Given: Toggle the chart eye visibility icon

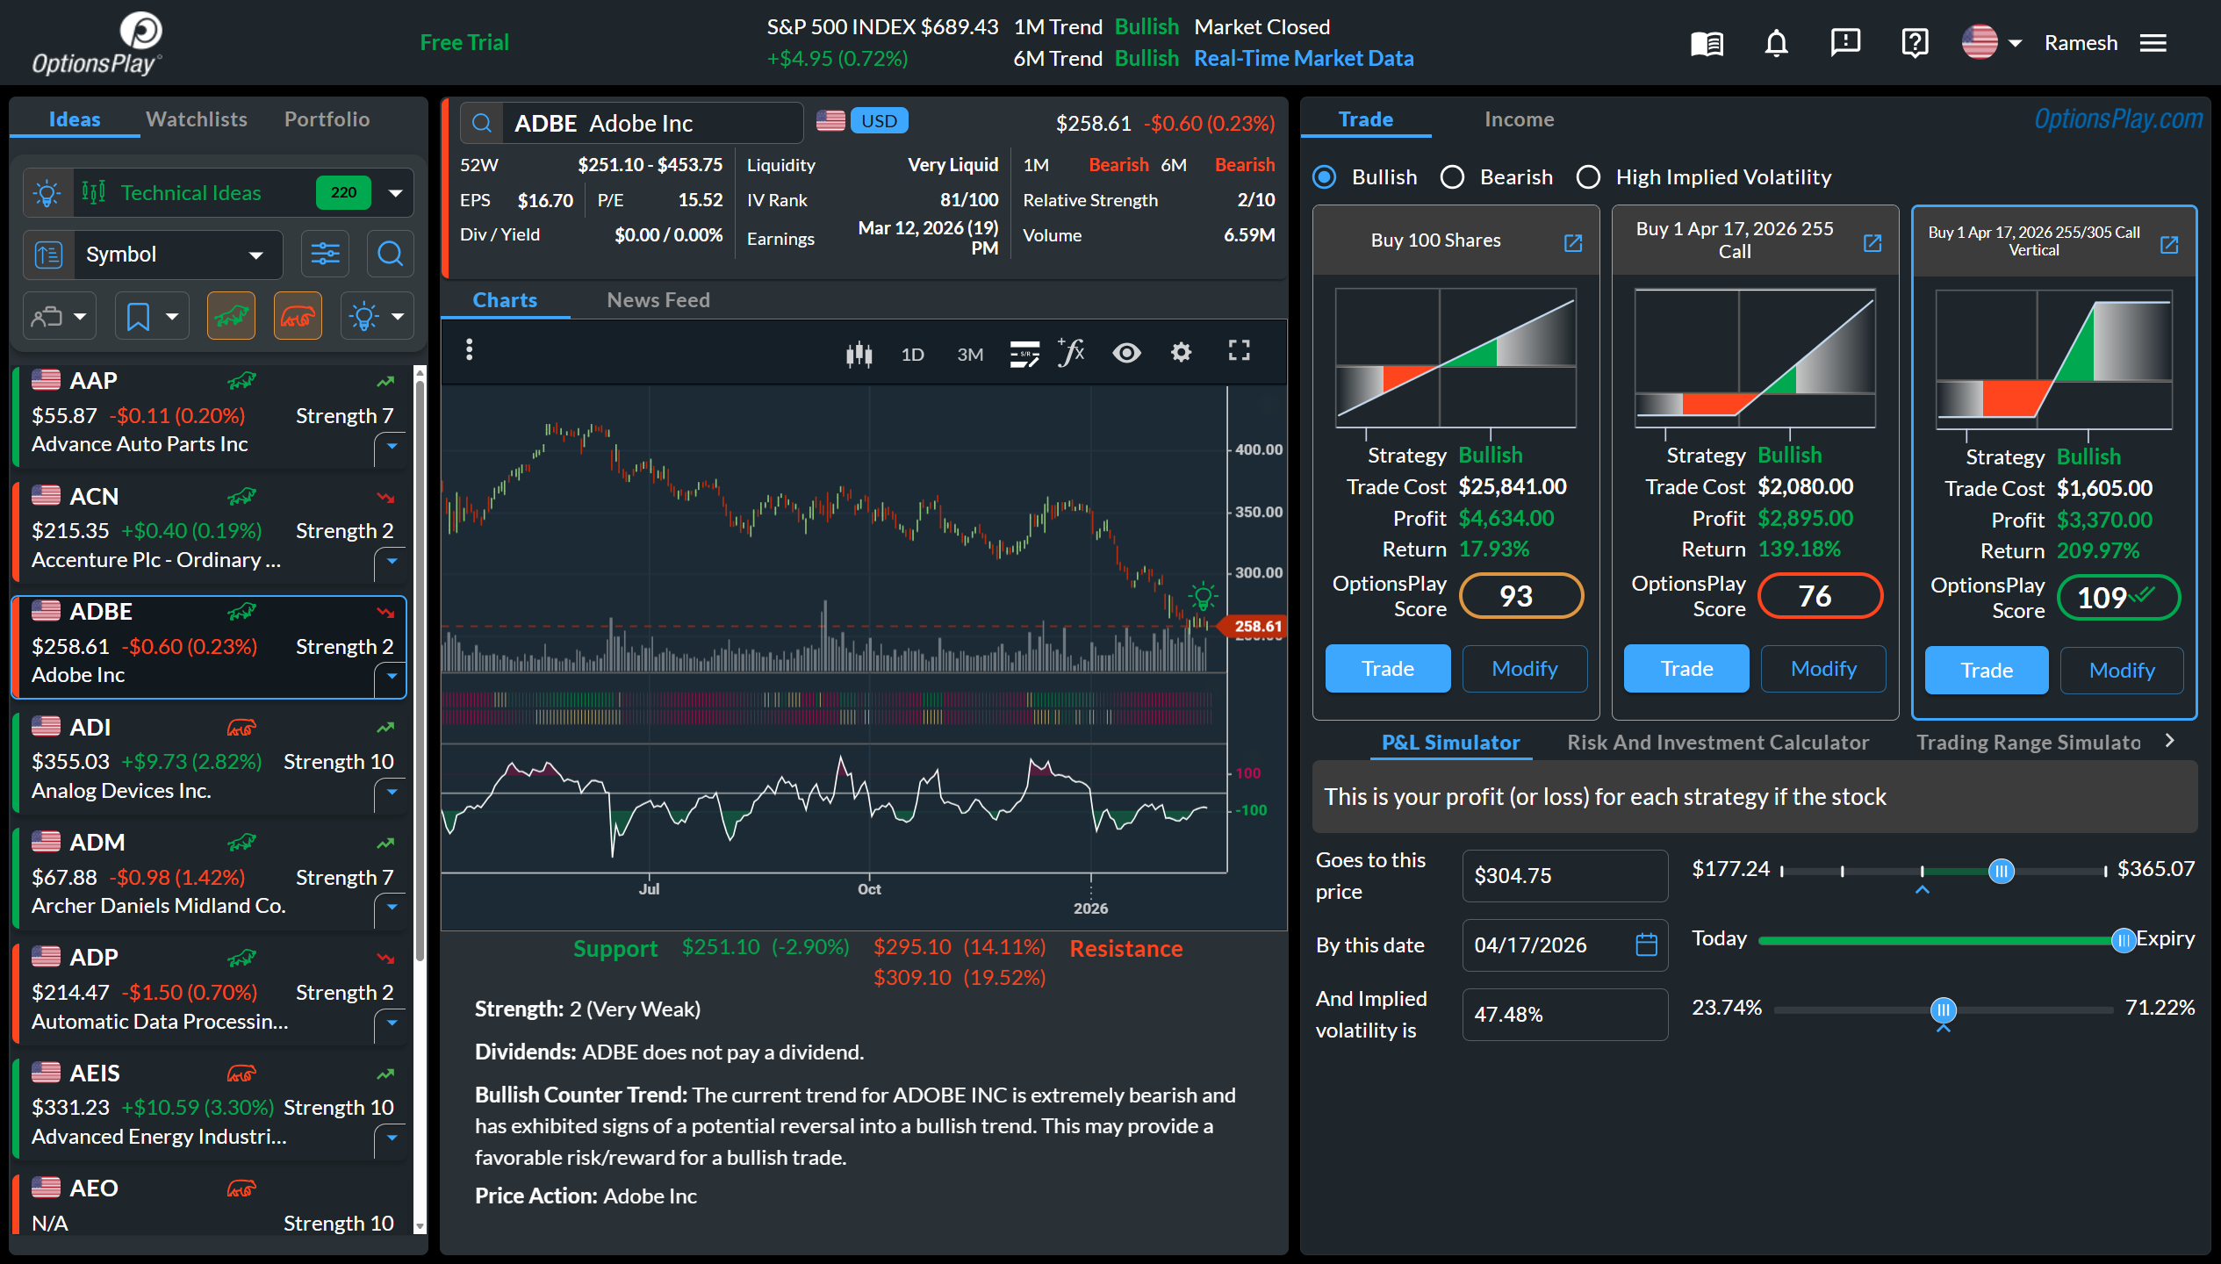Looking at the screenshot, I should coord(1126,353).
